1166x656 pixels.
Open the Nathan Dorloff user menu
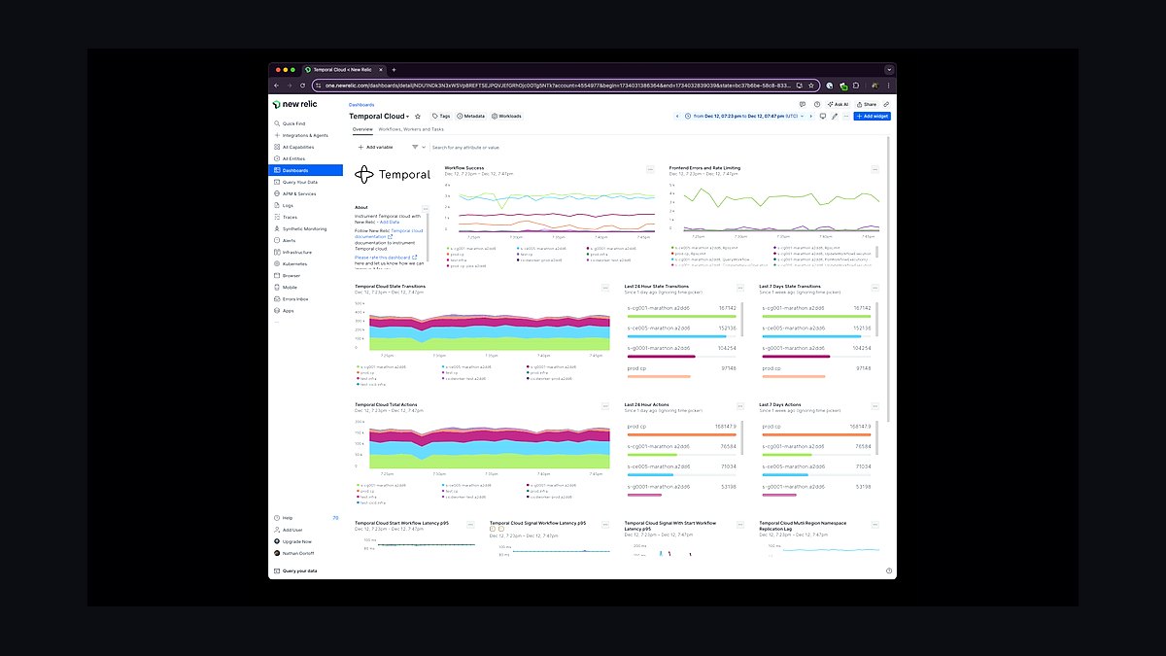click(x=306, y=553)
